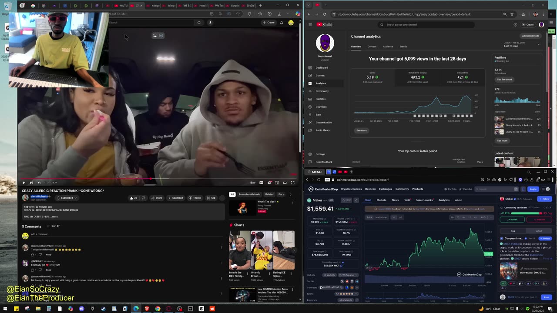Open Discord from Windows taskbar
The height and width of the screenshot is (313, 557).
point(81,309)
